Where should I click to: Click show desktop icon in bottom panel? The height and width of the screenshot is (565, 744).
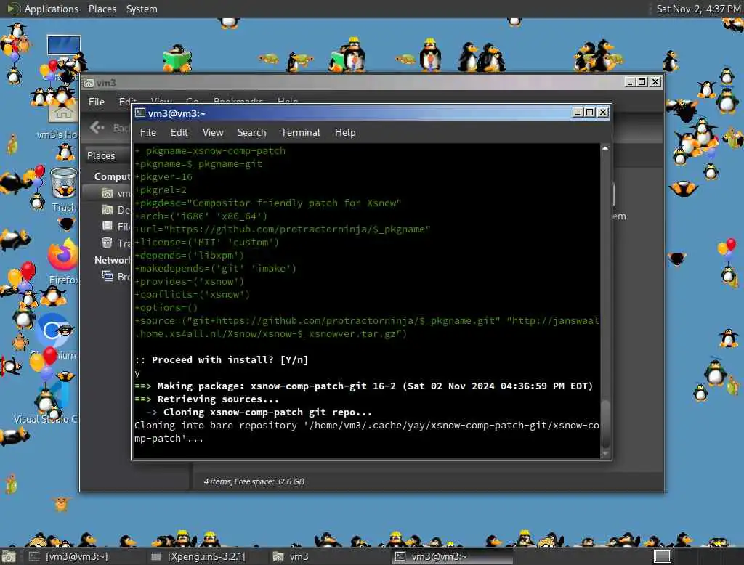pos(9,556)
